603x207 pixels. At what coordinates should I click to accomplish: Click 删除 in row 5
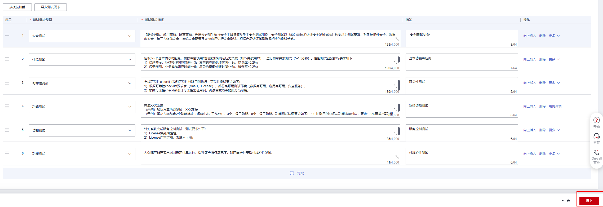point(542,130)
